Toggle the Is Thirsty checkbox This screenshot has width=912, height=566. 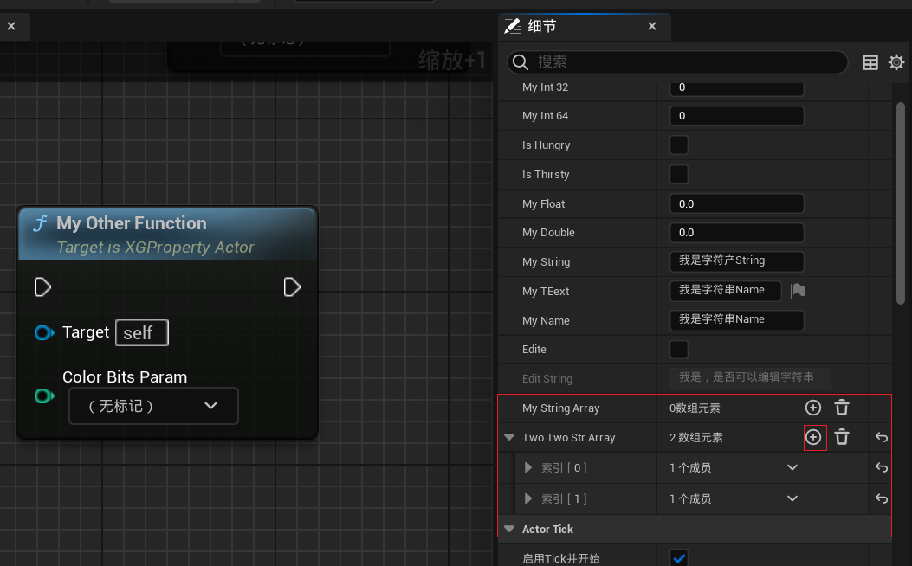(679, 174)
